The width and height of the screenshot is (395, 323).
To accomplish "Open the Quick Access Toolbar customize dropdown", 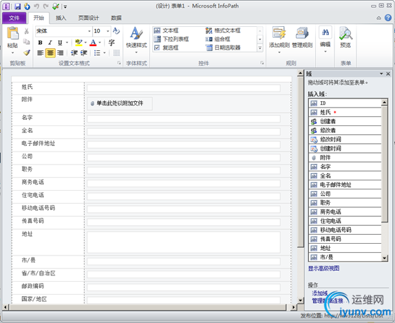I will click(65, 7).
